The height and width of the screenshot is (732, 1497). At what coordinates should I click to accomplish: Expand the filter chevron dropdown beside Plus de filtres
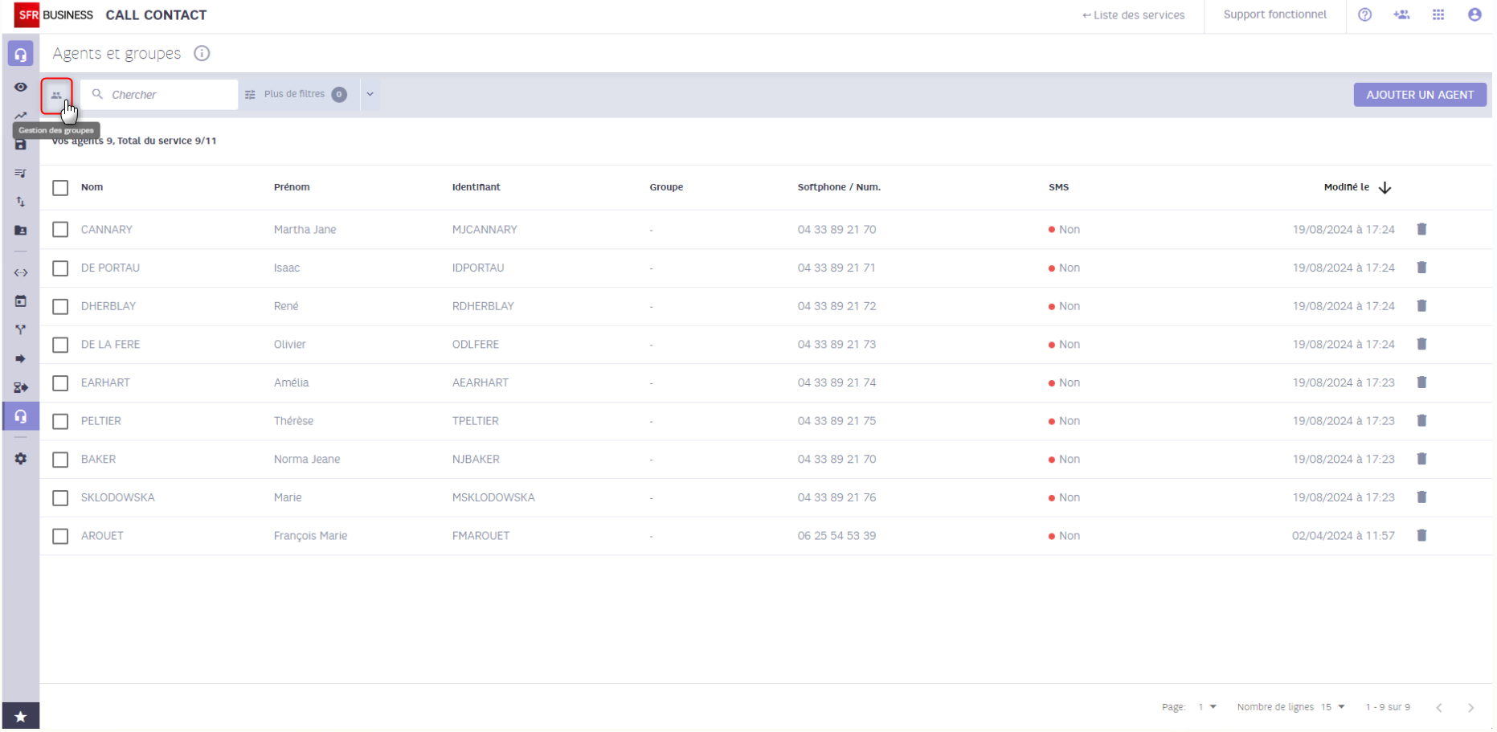[370, 94]
